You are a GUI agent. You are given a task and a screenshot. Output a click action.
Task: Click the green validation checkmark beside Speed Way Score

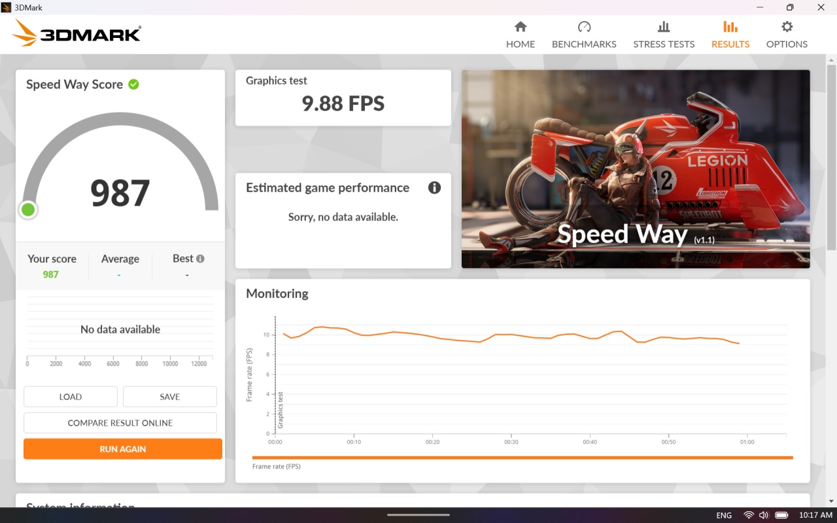(133, 84)
